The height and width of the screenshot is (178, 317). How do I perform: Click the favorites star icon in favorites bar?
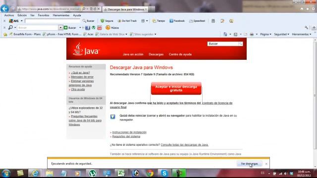tap(5, 34)
